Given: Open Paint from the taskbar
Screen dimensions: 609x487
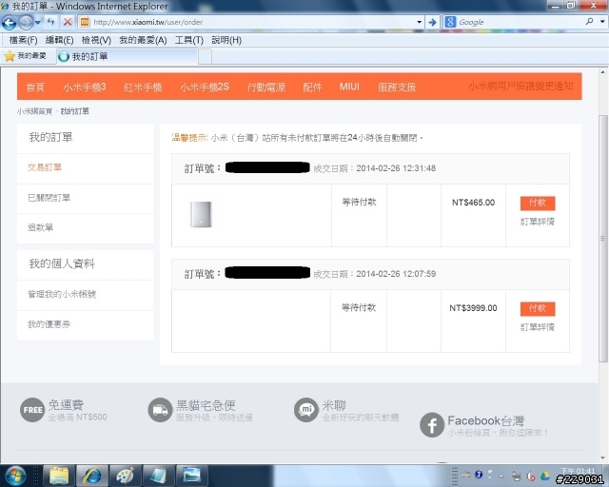Looking at the screenshot, I should tap(125, 476).
